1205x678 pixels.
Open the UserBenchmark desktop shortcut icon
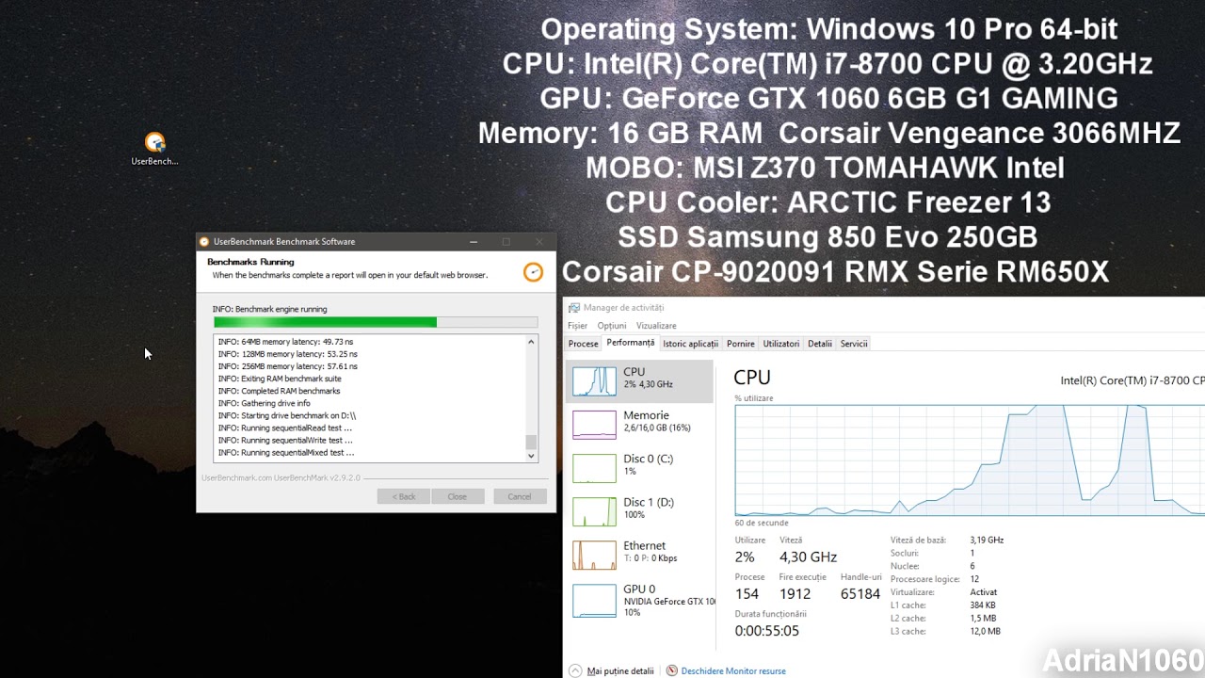point(155,149)
